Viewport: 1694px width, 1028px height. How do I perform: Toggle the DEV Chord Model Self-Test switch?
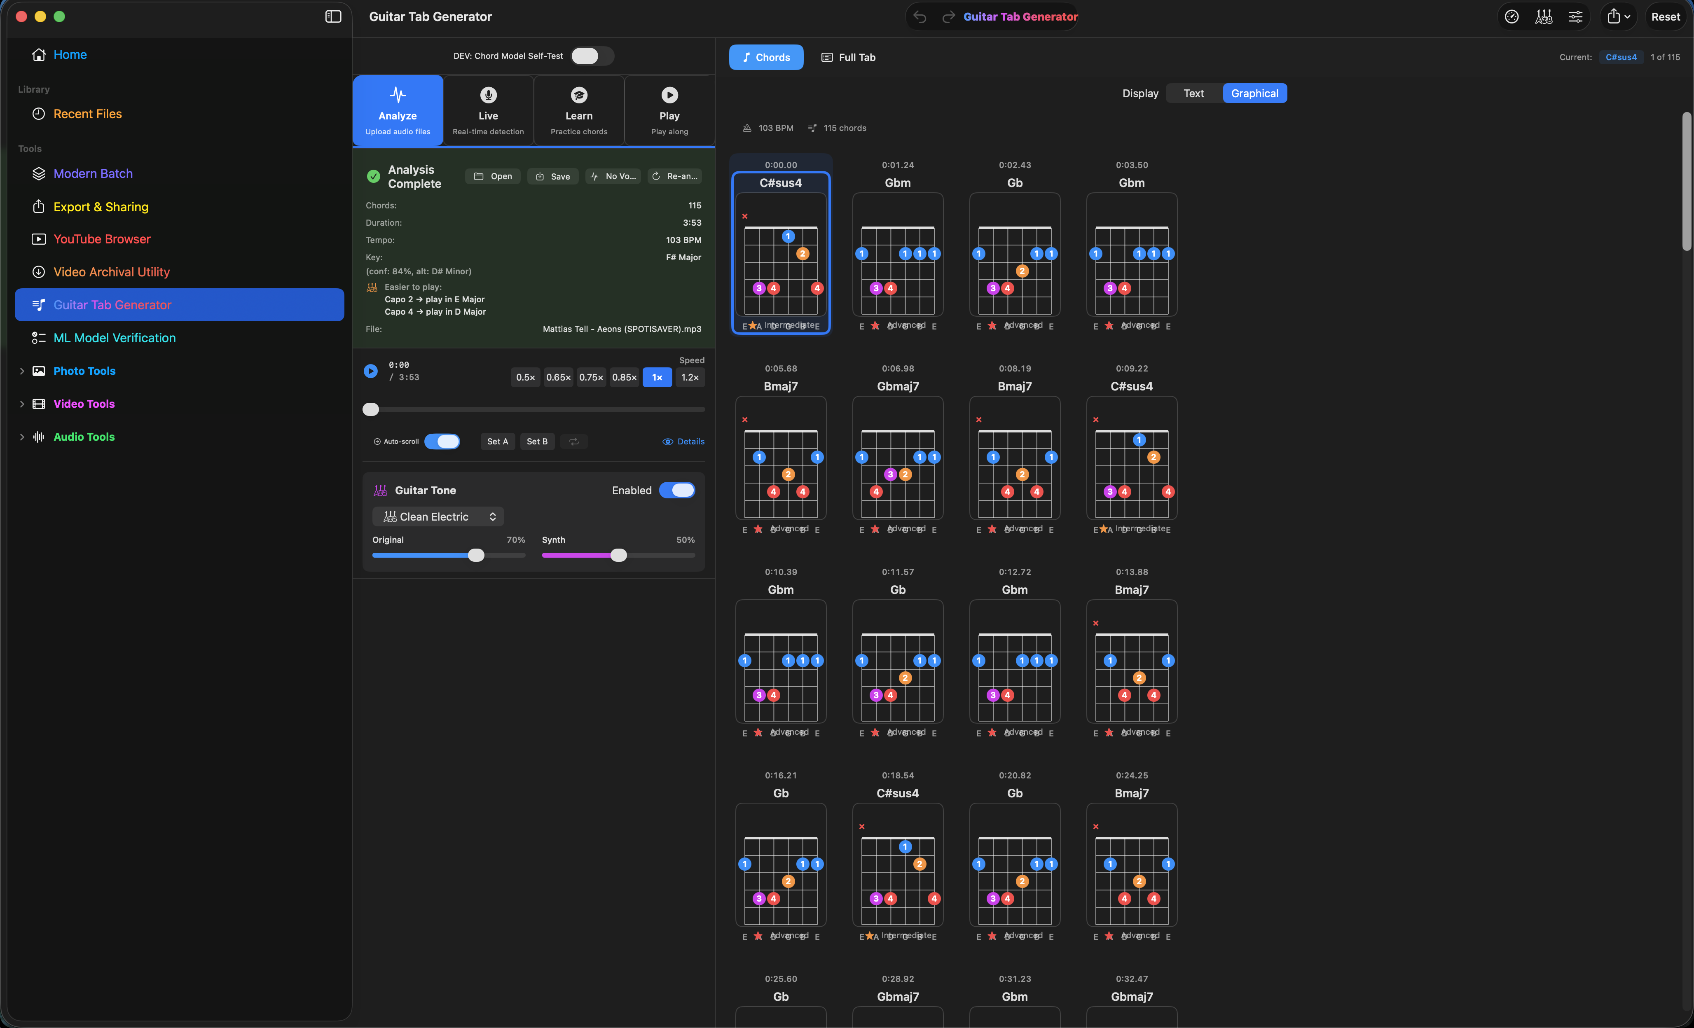pyautogui.click(x=592, y=56)
